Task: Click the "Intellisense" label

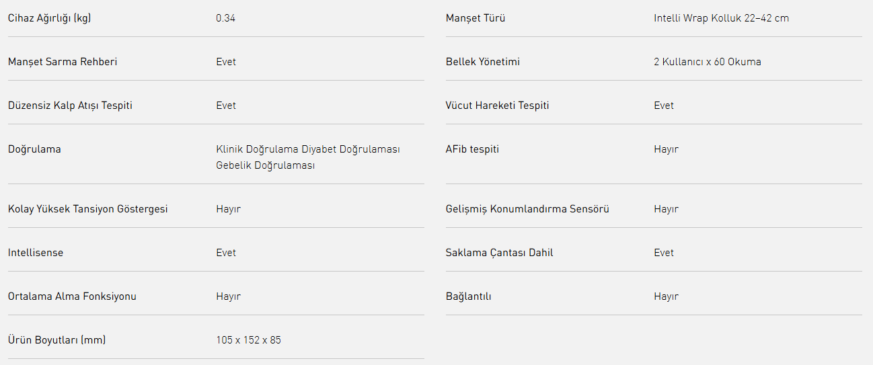Action: click(36, 253)
